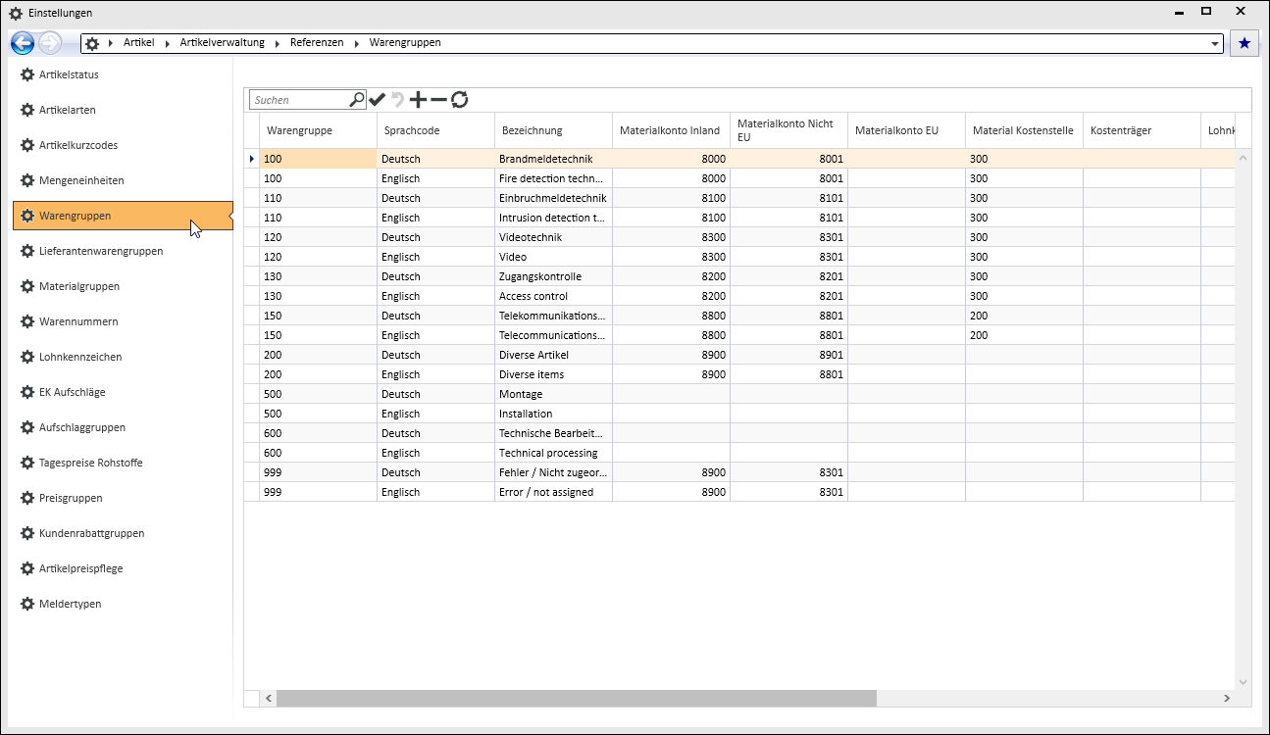Click gear icon next to Lieferantenwarengruppen
Viewport: 1270px width, 735px height.
click(x=27, y=251)
